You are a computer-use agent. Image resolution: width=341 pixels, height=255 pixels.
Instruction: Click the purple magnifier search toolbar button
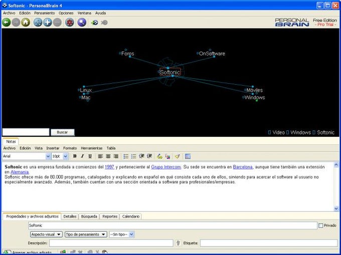tap(82, 23)
